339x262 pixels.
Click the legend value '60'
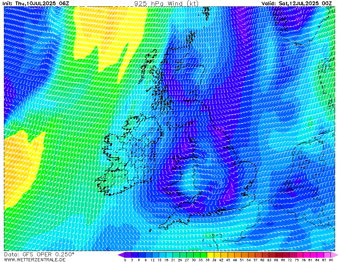(262, 260)
